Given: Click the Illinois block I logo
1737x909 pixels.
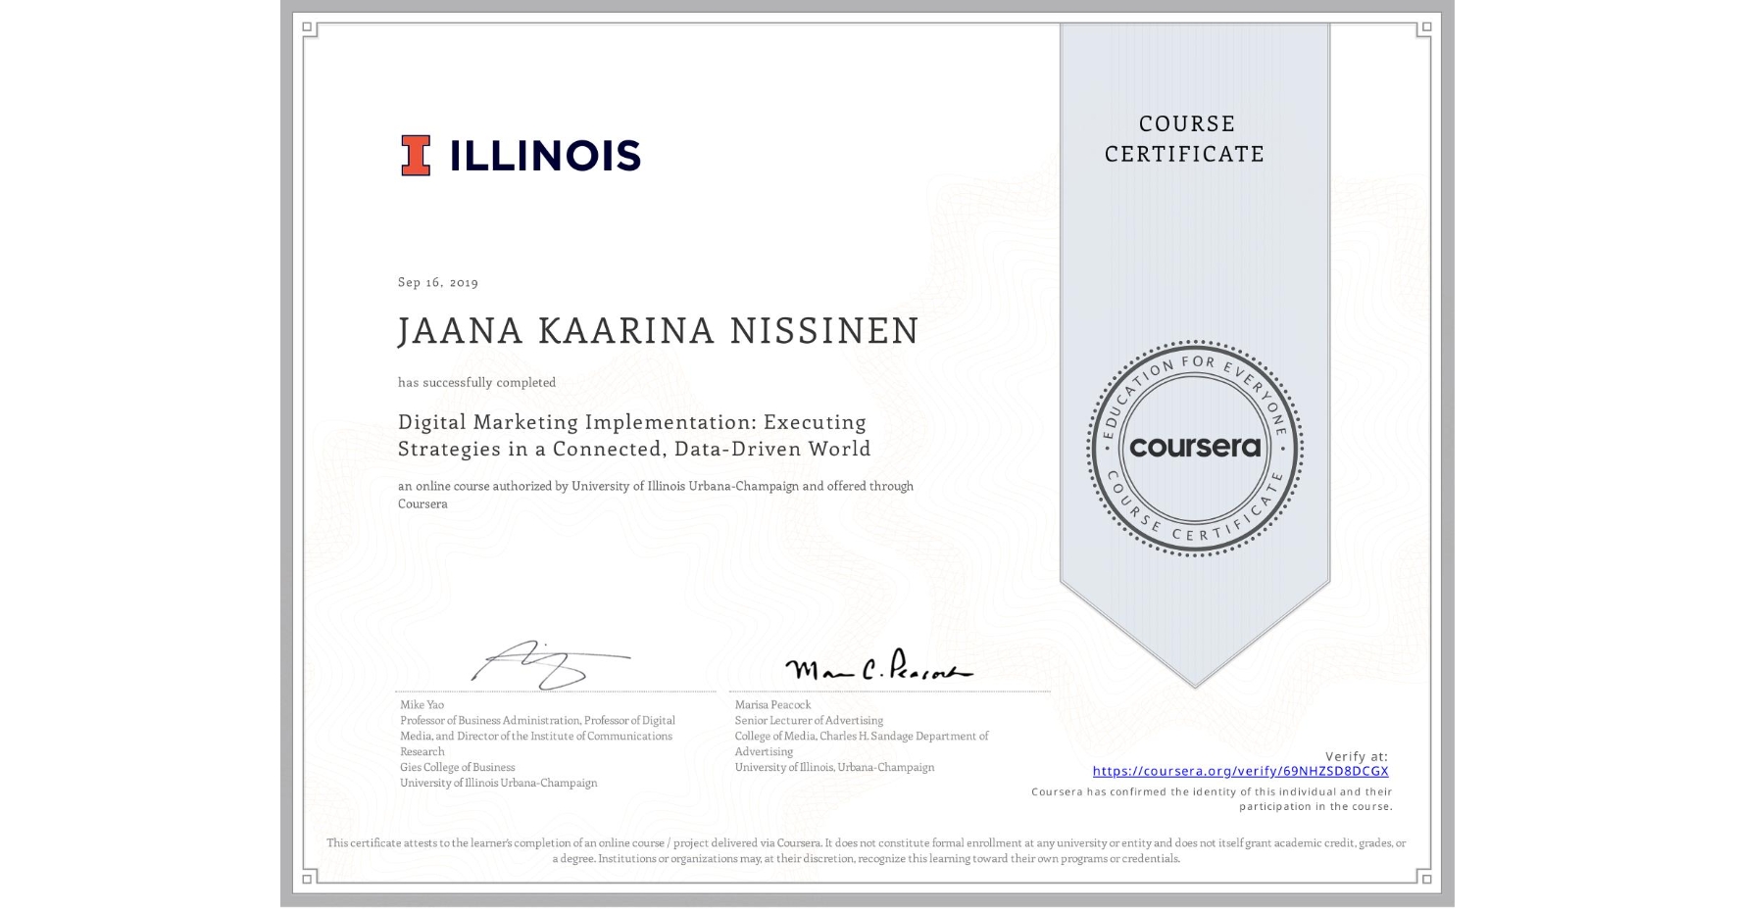Looking at the screenshot, I should click(x=416, y=156).
